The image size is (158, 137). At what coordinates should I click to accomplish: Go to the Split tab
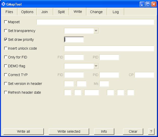61,12
